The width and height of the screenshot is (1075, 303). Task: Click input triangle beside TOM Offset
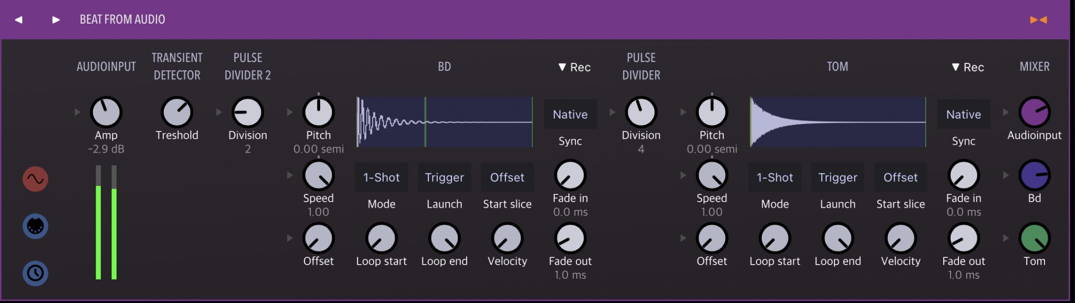pyautogui.click(x=683, y=238)
